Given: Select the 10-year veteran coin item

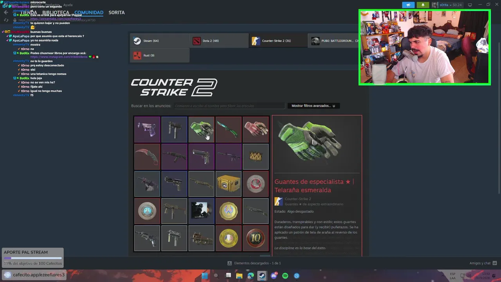Looking at the screenshot, I should pyautogui.click(x=256, y=238).
